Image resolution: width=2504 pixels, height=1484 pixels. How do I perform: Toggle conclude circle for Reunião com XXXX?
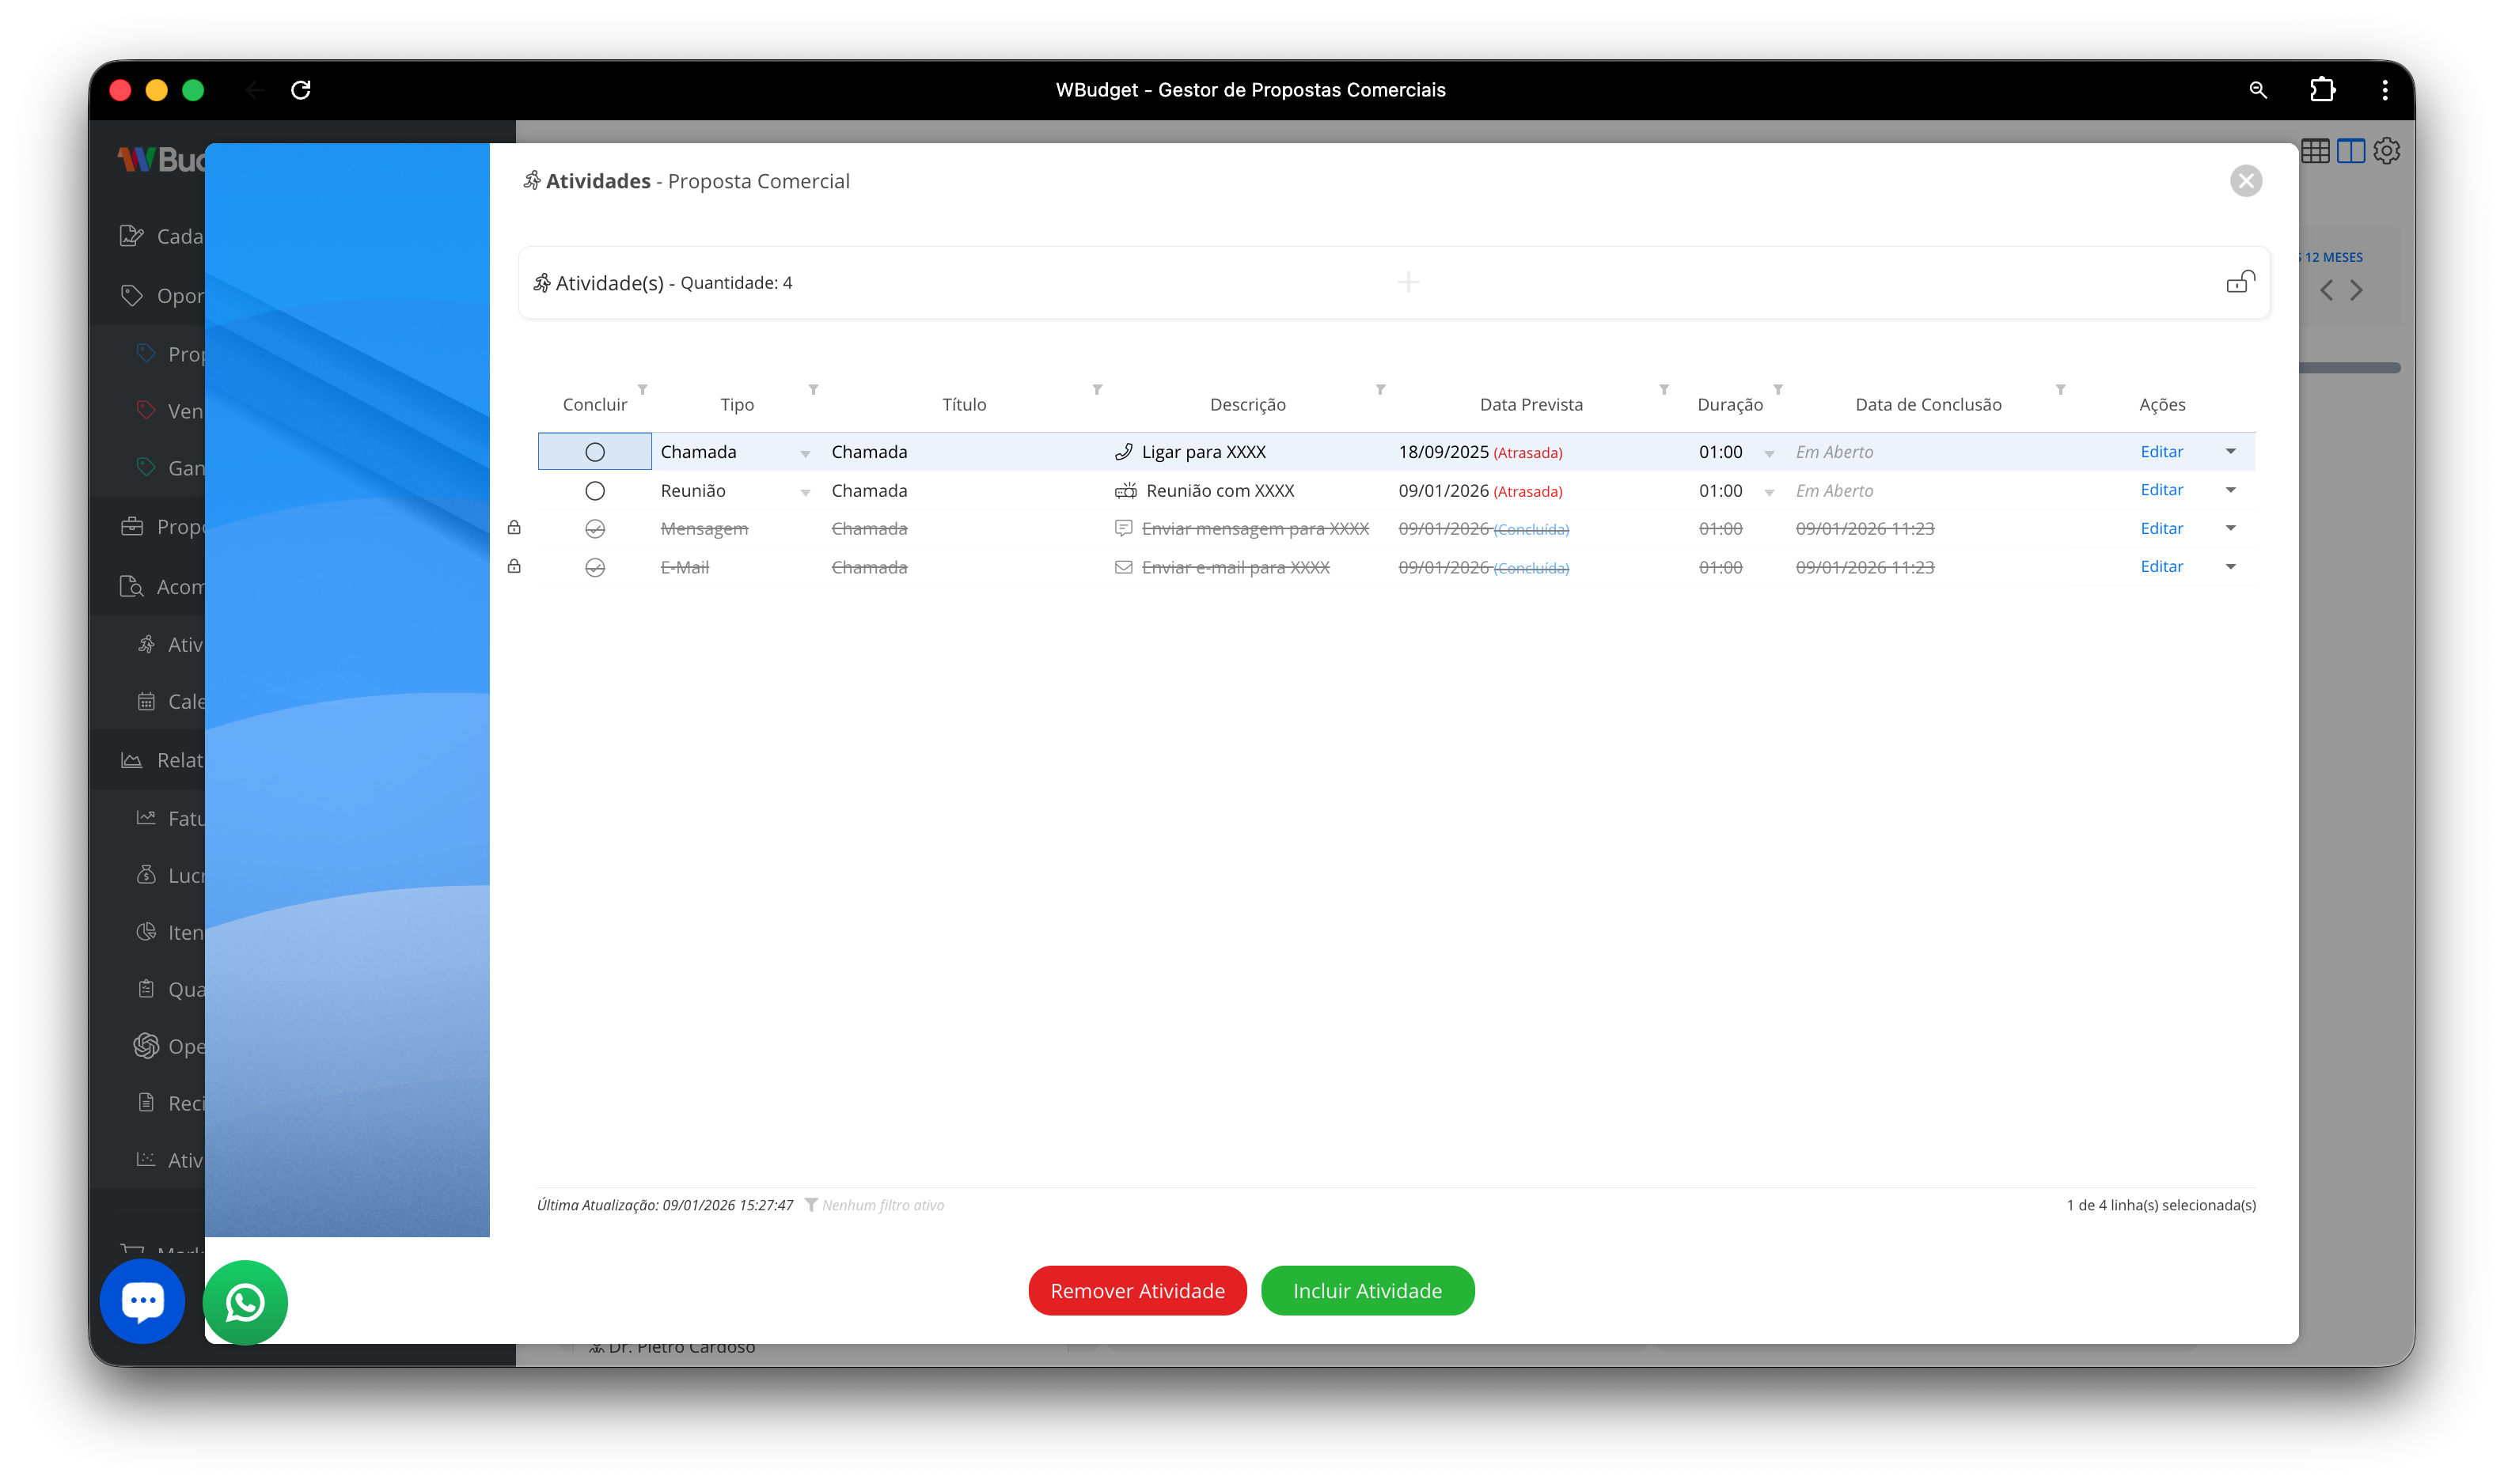tap(595, 491)
